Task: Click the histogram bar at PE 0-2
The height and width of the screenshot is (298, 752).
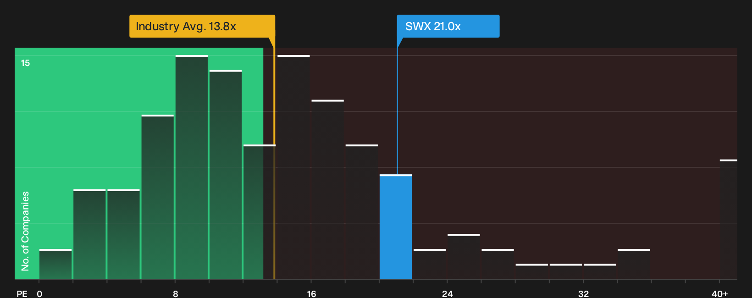Action: coord(55,264)
